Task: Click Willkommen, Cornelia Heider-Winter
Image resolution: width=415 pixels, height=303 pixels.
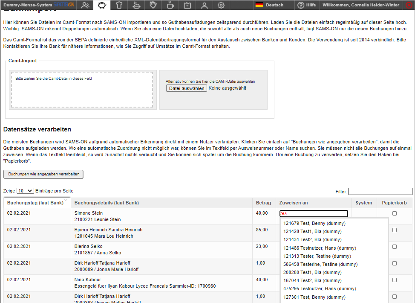Action: coord(361,5)
